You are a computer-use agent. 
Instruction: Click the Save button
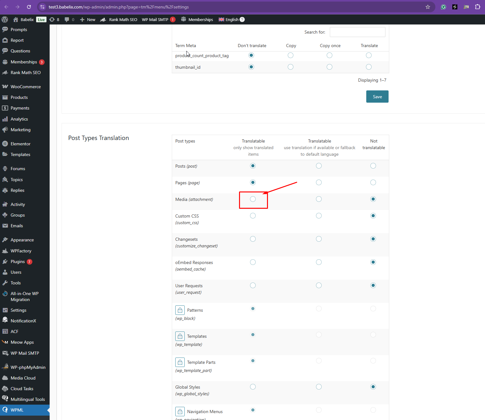(x=377, y=97)
